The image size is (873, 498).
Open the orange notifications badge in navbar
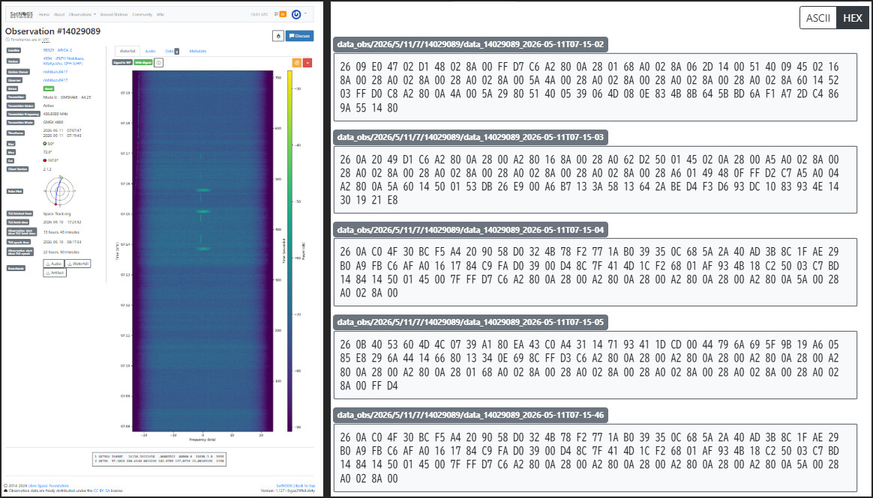coord(282,14)
